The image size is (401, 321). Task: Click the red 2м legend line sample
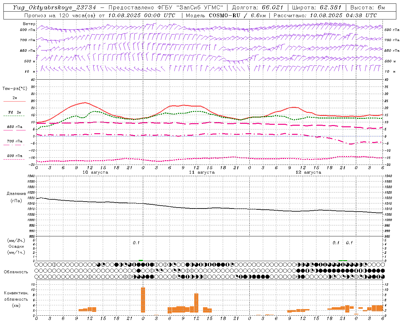tap(14, 101)
